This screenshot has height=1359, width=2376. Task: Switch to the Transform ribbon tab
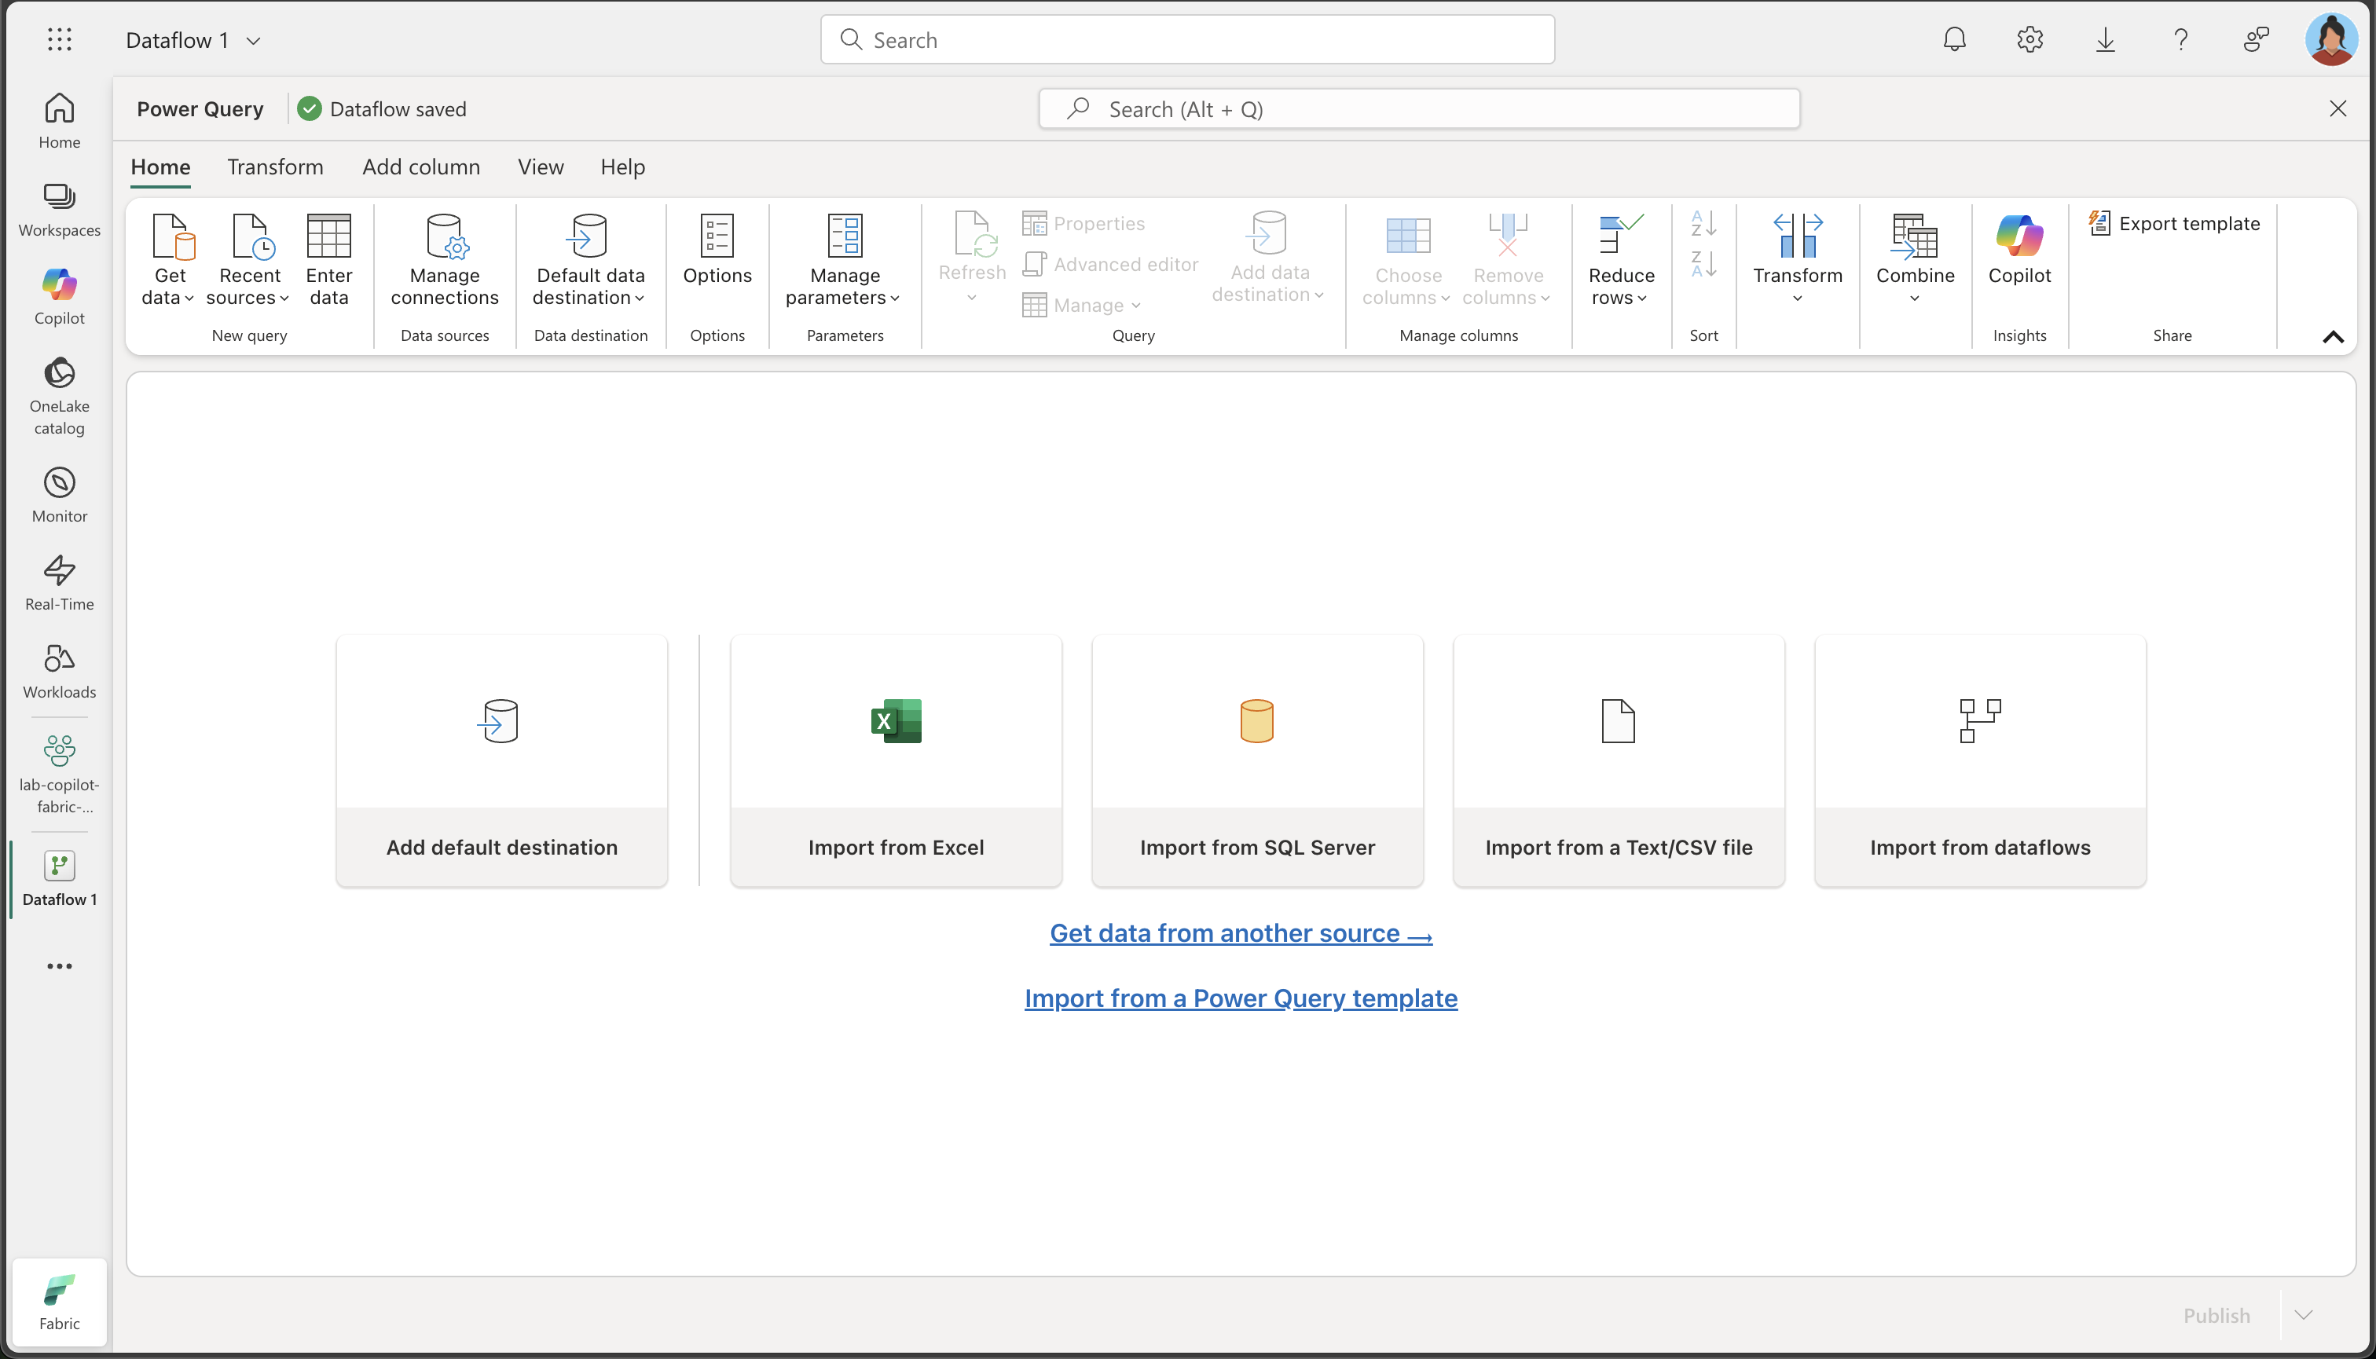[x=276, y=167]
